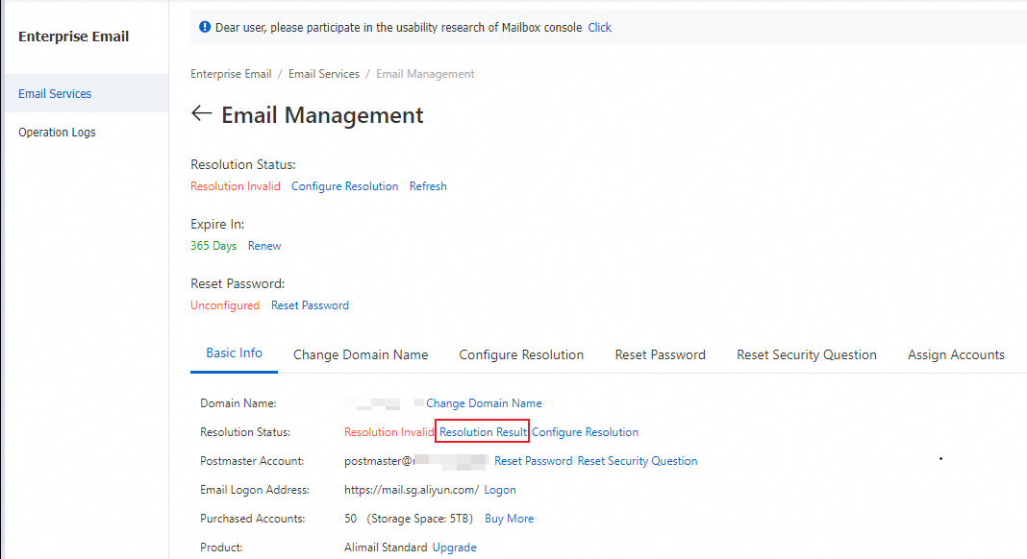Open Operation Logs in the sidebar
Viewport: 1027px width, 559px height.
point(57,133)
